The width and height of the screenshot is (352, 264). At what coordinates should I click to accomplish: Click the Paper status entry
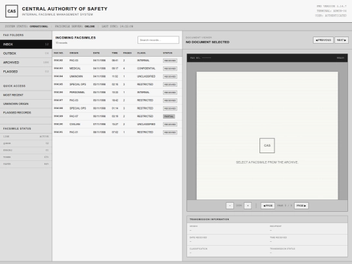coord(26,164)
